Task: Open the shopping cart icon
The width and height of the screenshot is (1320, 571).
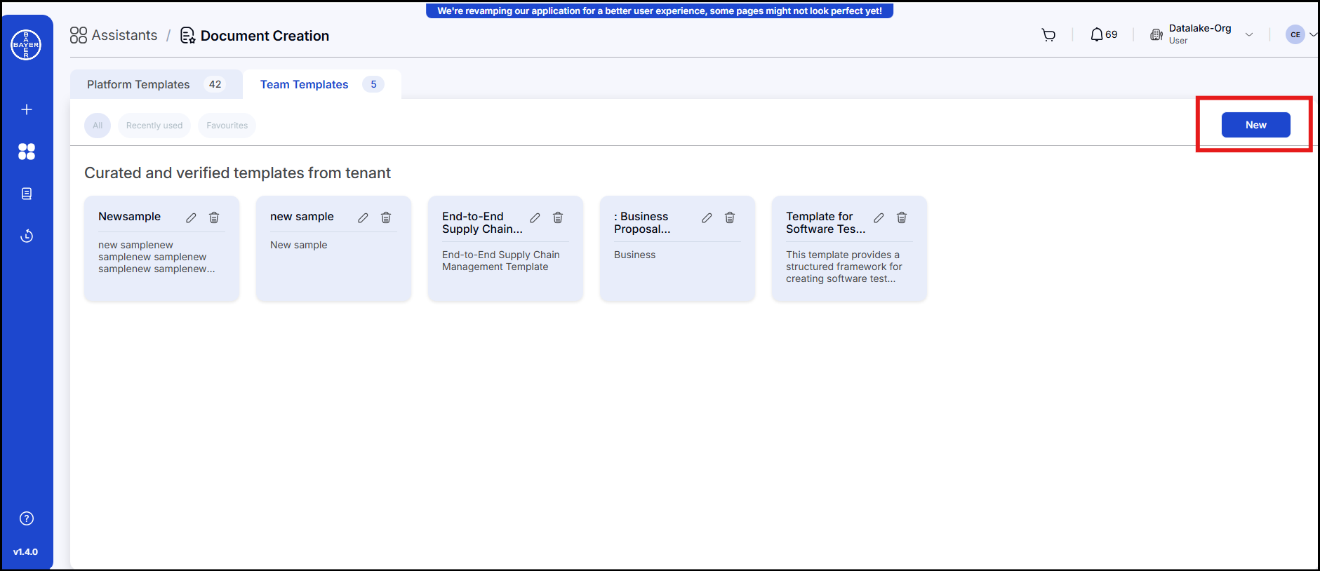Action: click(1048, 35)
